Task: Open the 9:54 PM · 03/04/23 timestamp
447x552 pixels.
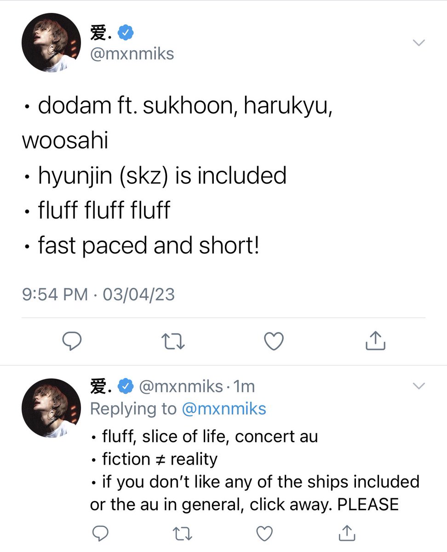Action: click(98, 294)
